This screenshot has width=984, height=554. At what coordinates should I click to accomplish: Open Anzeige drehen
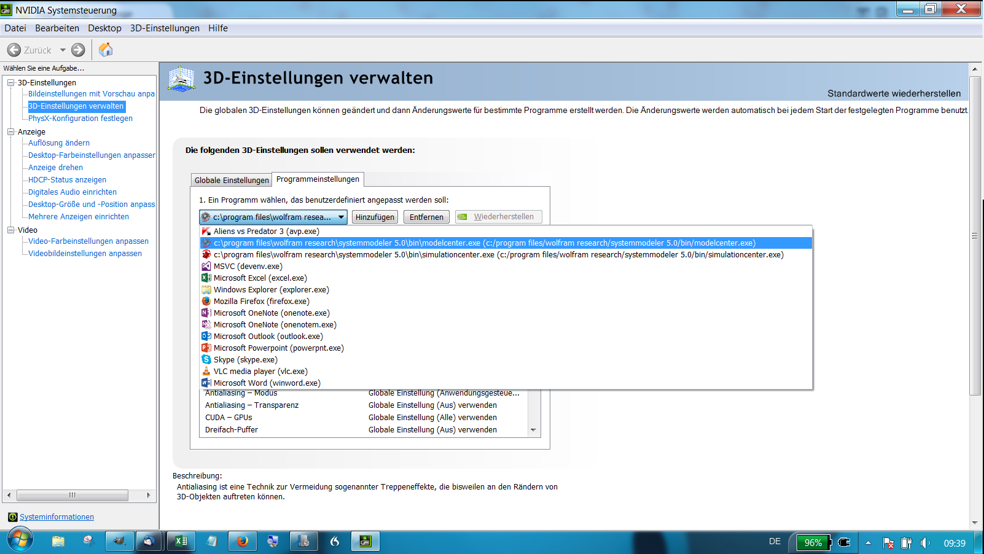55,168
